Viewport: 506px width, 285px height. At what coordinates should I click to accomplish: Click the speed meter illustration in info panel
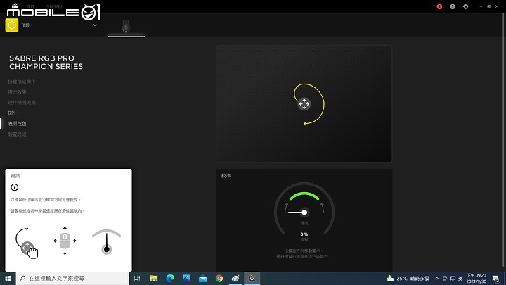pyautogui.click(x=107, y=241)
